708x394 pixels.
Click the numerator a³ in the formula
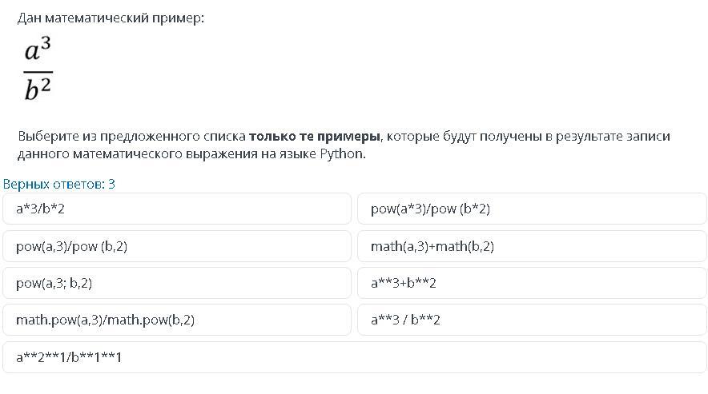click(38, 50)
